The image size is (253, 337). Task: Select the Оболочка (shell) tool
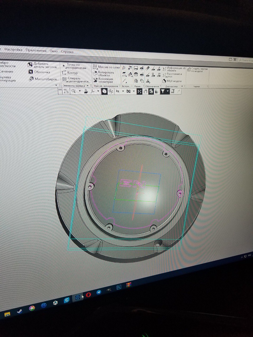coord(39,72)
